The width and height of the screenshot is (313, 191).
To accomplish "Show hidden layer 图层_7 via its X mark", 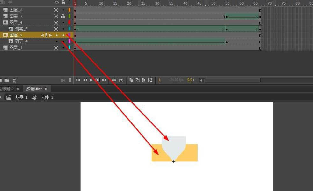I will coord(56,16).
